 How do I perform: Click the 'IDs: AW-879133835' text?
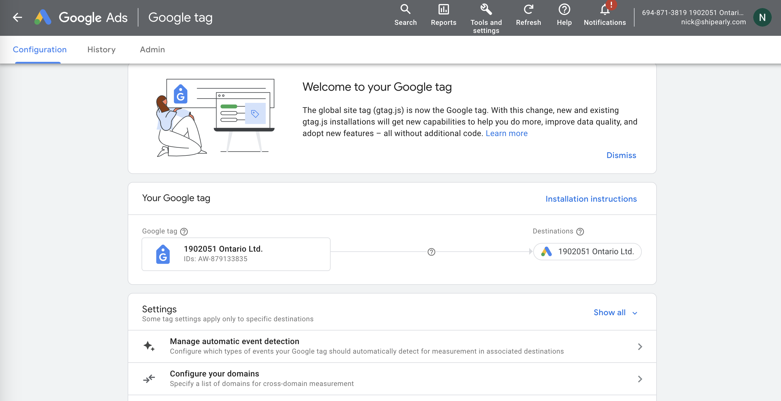coord(215,259)
